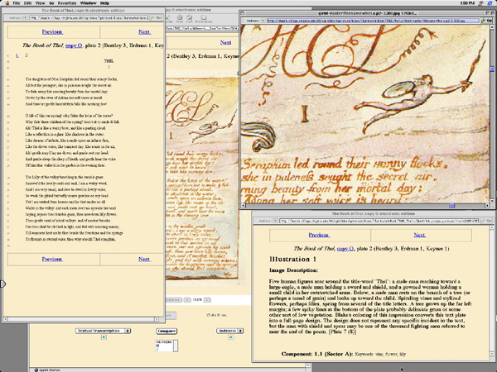Click zoom increase button right of 100%

point(207,300)
